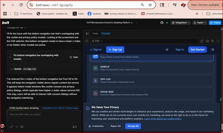
Task: Click the flask icon with number 2
Action: (75, 127)
